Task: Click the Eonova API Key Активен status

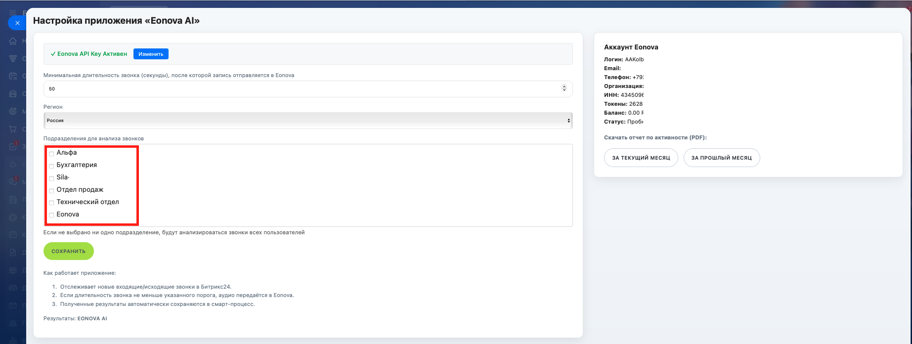Action: (89, 54)
